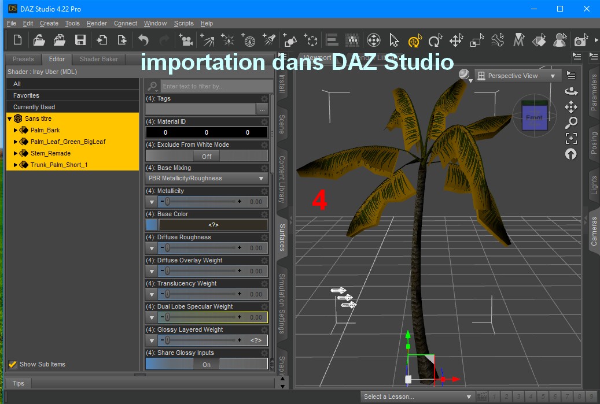
Task: Toggle Share Glossy Inputs switch
Action: (207, 364)
